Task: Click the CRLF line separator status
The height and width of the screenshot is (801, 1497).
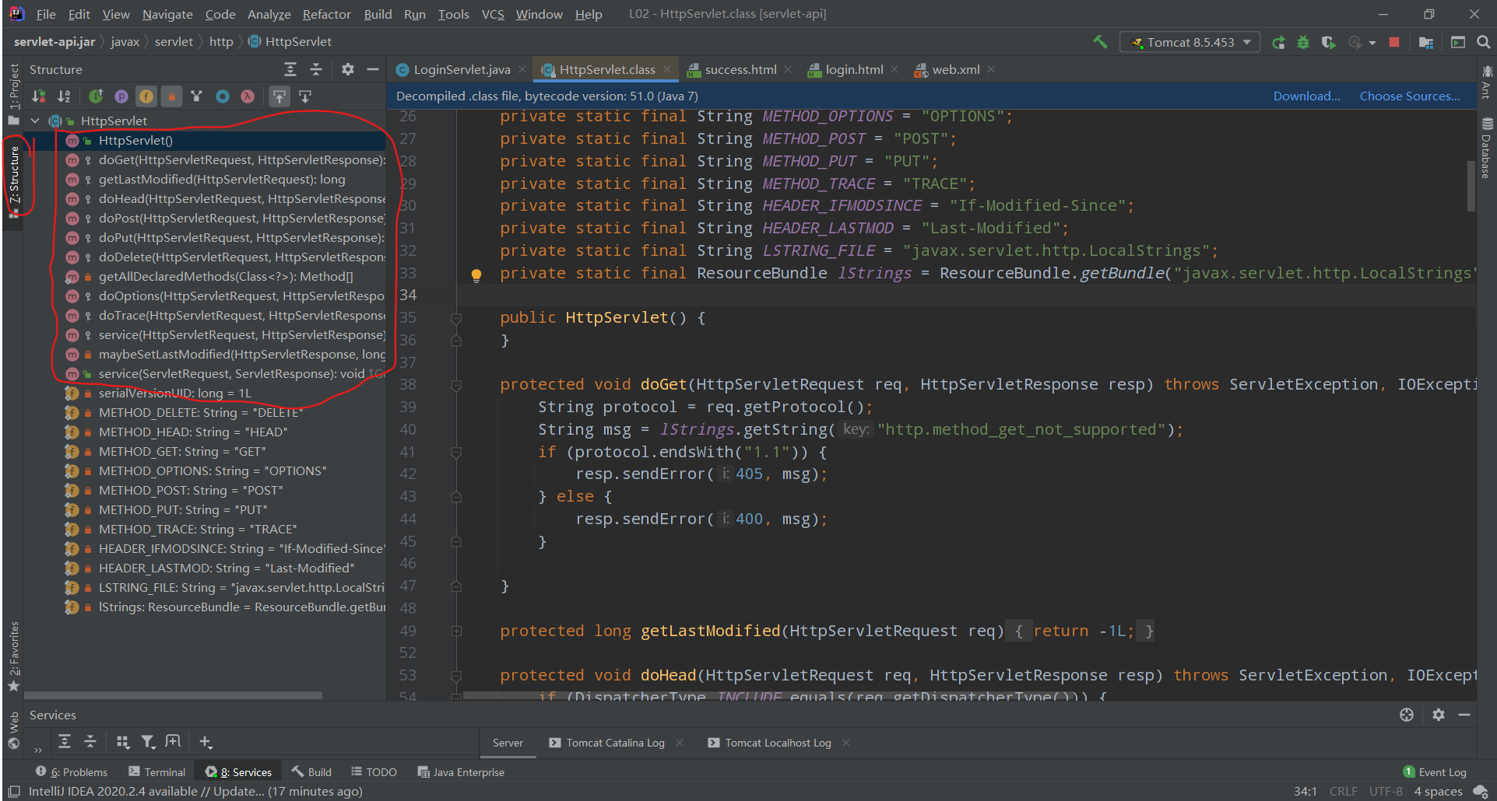Action: click(x=1343, y=792)
